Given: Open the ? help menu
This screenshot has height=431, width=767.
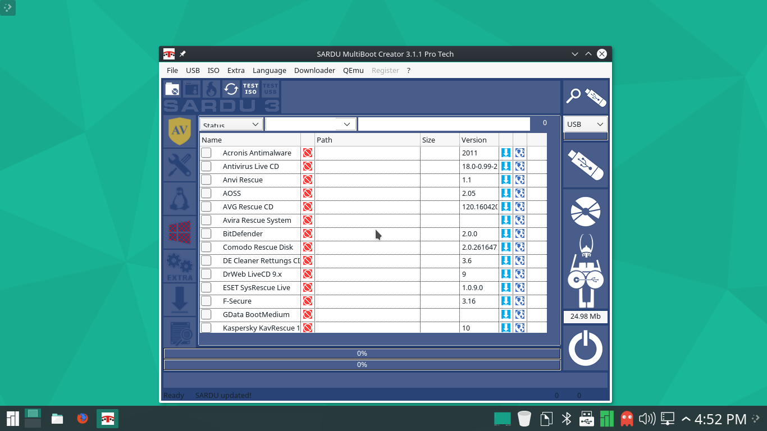Looking at the screenshot, I should (409, 70).
